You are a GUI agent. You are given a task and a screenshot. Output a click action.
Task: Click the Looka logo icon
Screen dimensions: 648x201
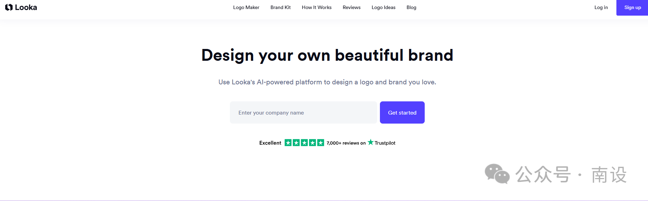[x=9, y=7]
